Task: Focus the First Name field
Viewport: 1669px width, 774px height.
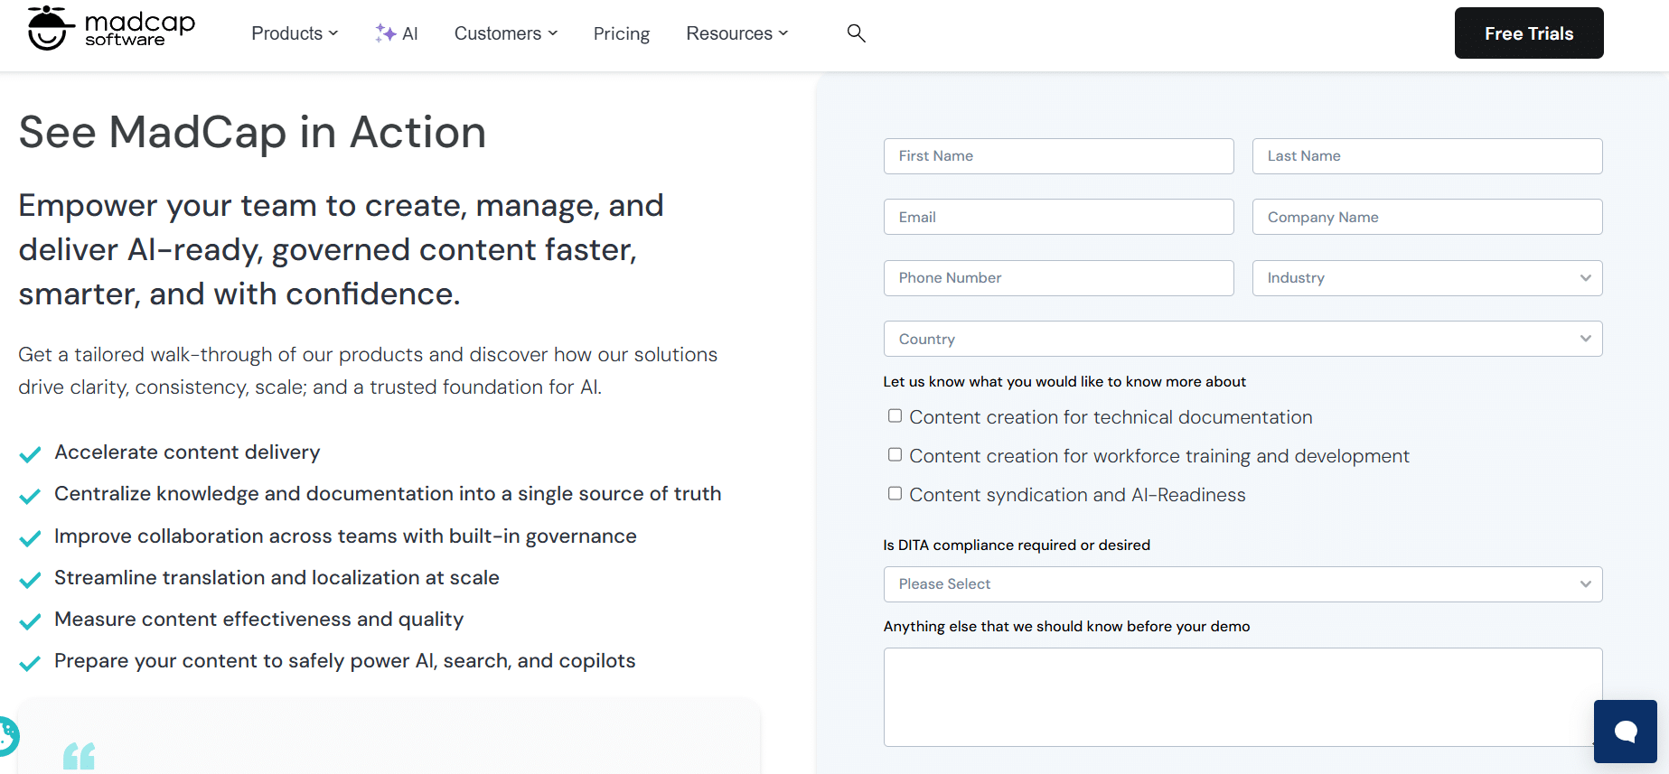Action: (x=1058, y=156)
